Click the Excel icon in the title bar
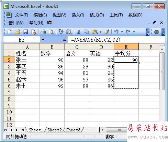This screenshot has height=142, width=168. coord(6,6)
